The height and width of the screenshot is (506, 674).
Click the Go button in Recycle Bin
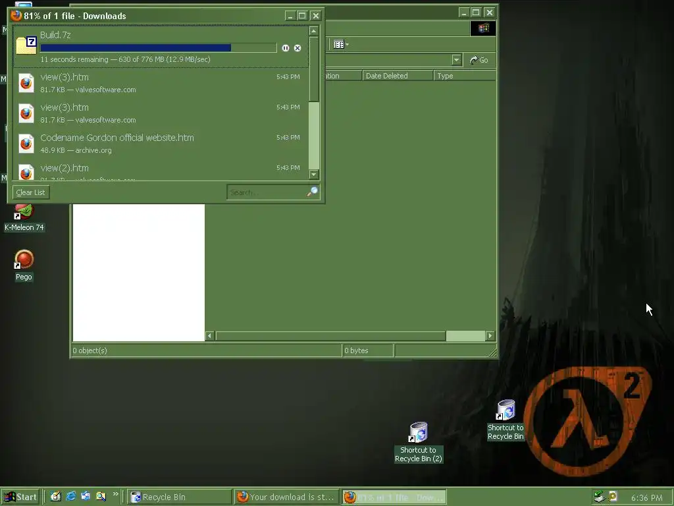pos(479,60)
